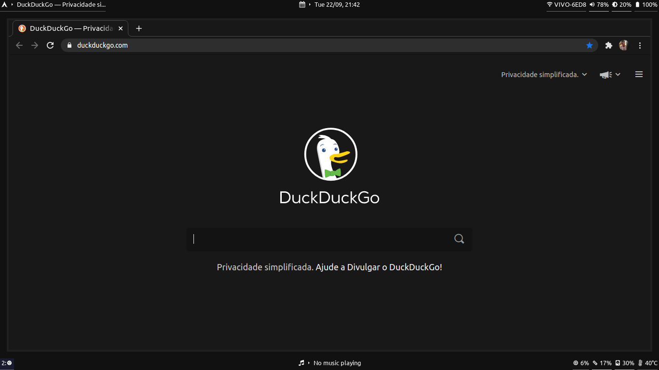659x370 pixels.
Task: Toggle the blue bookmark star
Action: tap(590, 45)
